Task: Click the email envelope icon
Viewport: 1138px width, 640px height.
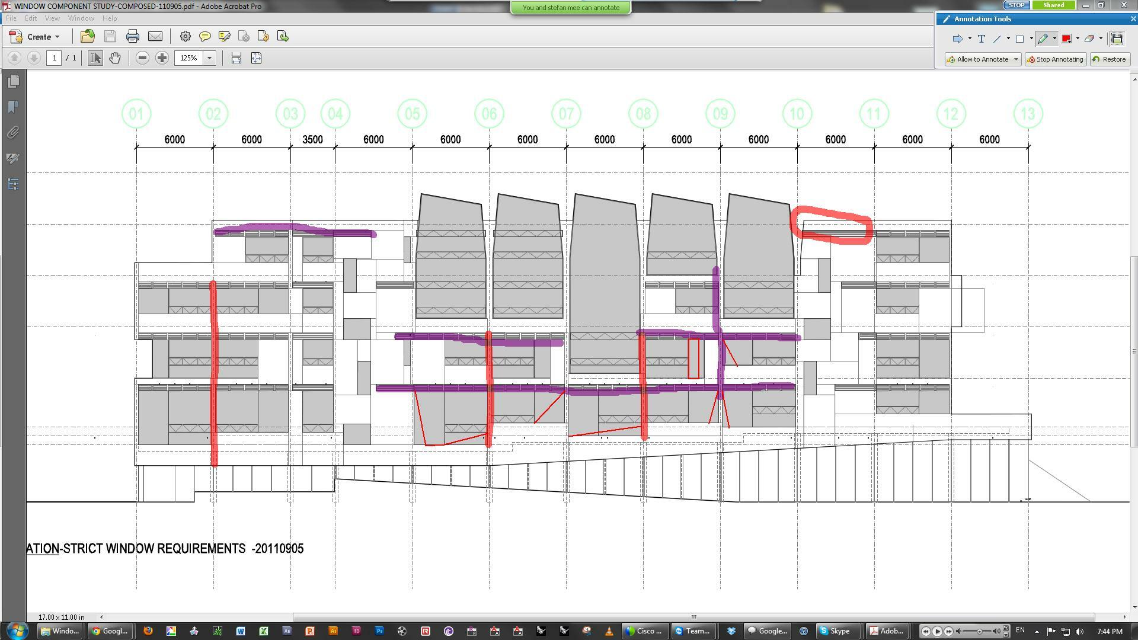Action: (x=155, y=37)
